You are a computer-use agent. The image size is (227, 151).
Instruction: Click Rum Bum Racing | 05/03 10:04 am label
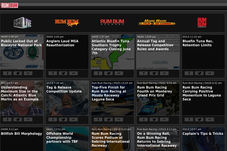click(112, 83)
